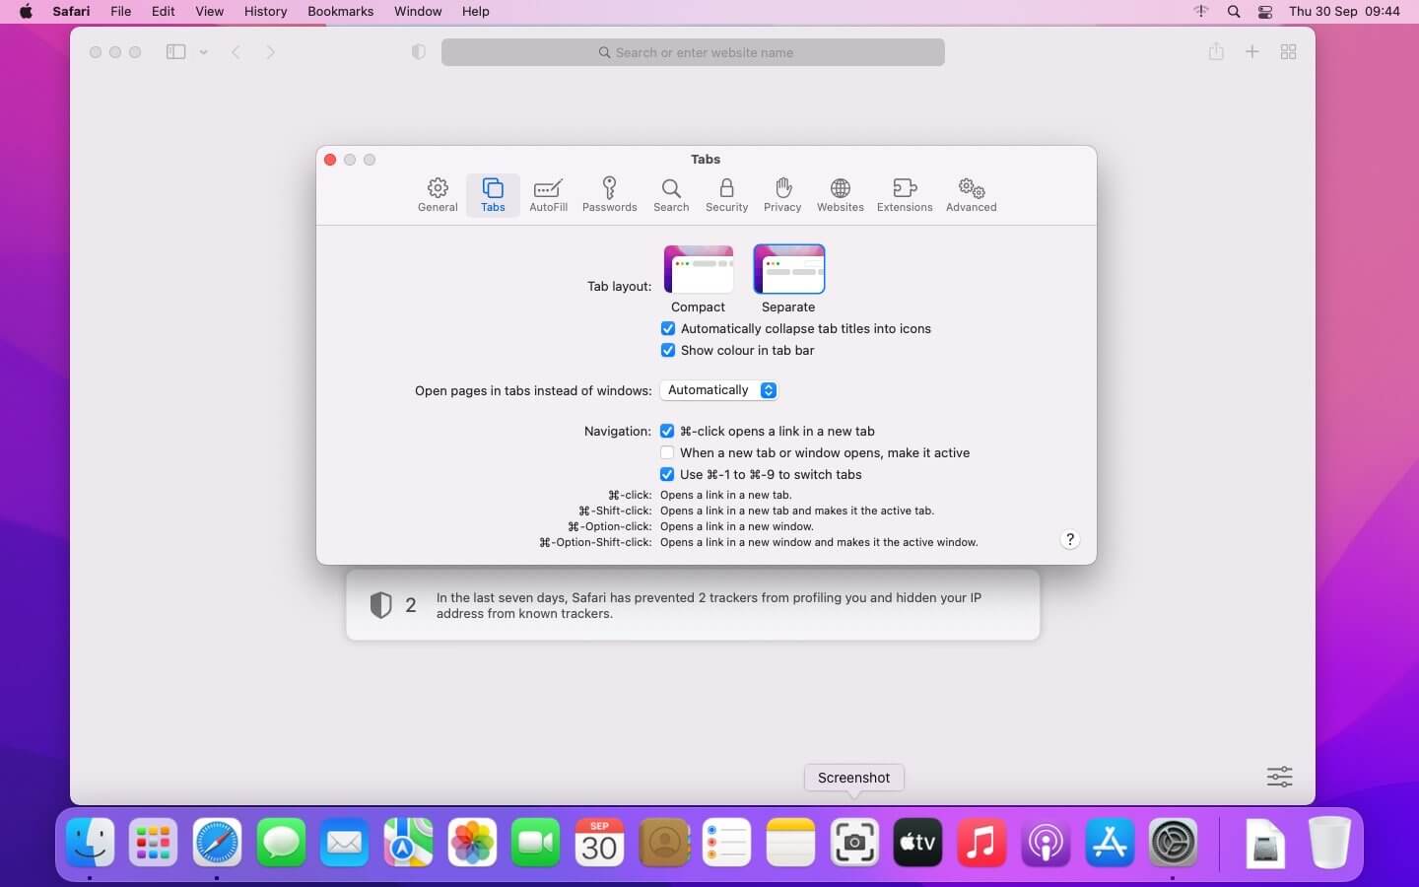The image size is (1419, 887).
Task: Launch Screenshot app from the Dock
Action: (x=854, y=843)
